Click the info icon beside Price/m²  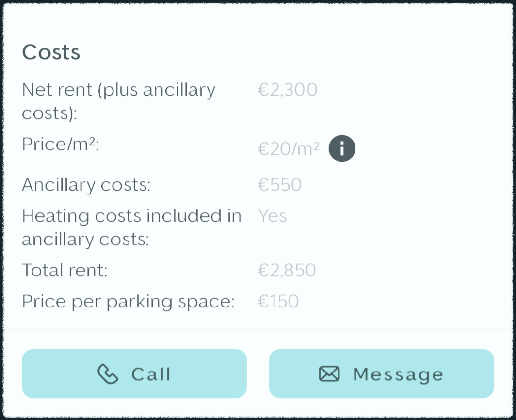[x=342, y=148]
